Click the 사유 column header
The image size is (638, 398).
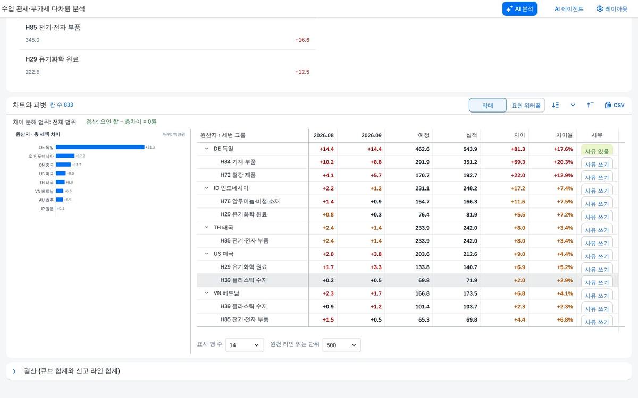point(597,135)
